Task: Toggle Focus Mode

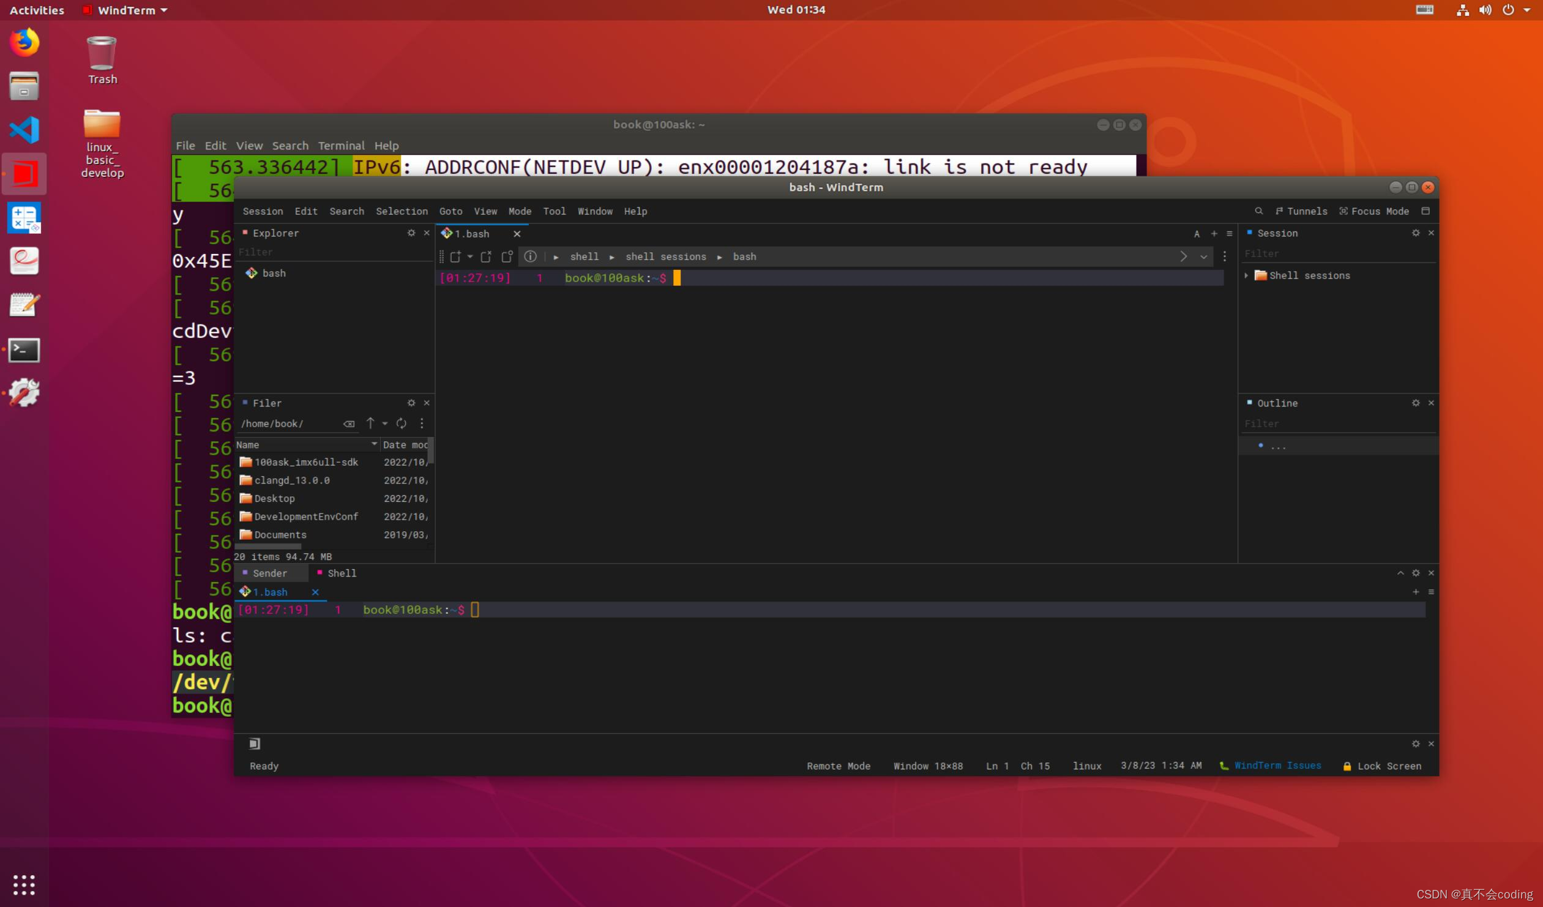Action: click(1374, 211)
